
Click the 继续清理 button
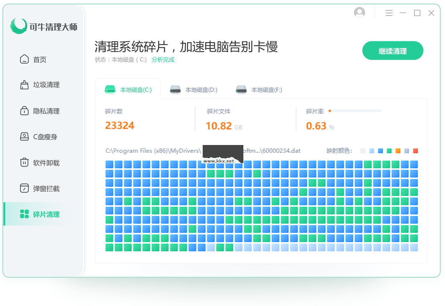[x=393, y=50]
